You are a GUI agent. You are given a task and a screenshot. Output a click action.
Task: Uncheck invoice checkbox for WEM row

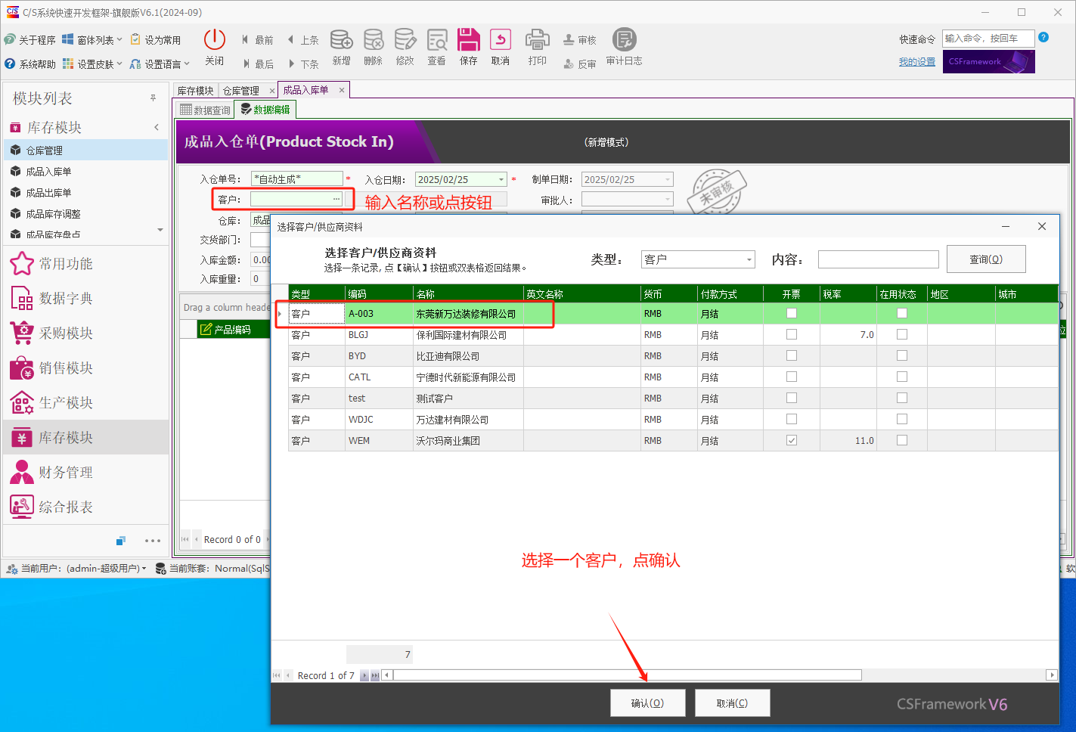(792, 440)
